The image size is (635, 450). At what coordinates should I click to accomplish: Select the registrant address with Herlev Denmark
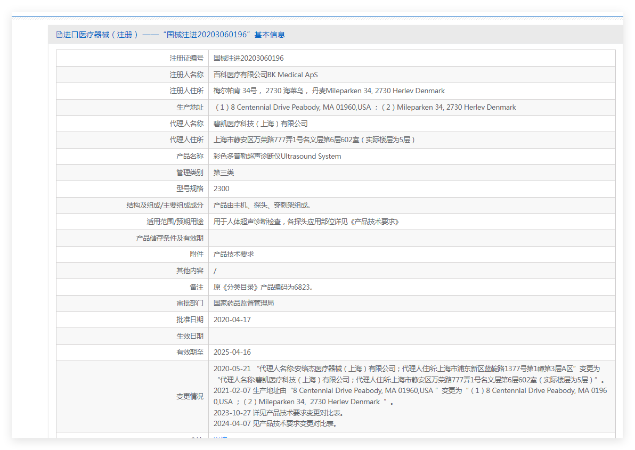[x=329, y=91]
